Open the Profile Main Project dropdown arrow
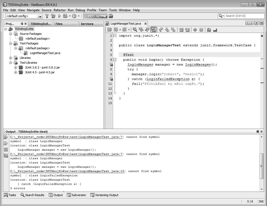 coord(79,16)
